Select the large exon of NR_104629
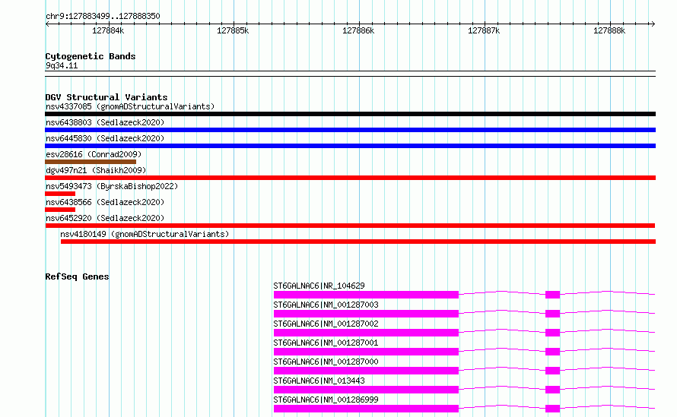 point(366,295)
